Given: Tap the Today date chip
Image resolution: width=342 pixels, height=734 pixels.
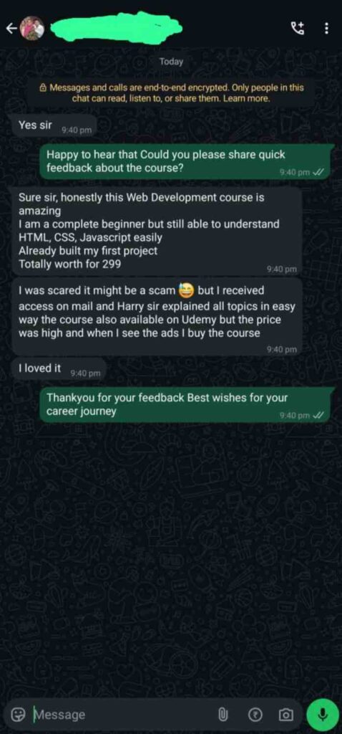Looking at the screenshot, I should point(171,62).
